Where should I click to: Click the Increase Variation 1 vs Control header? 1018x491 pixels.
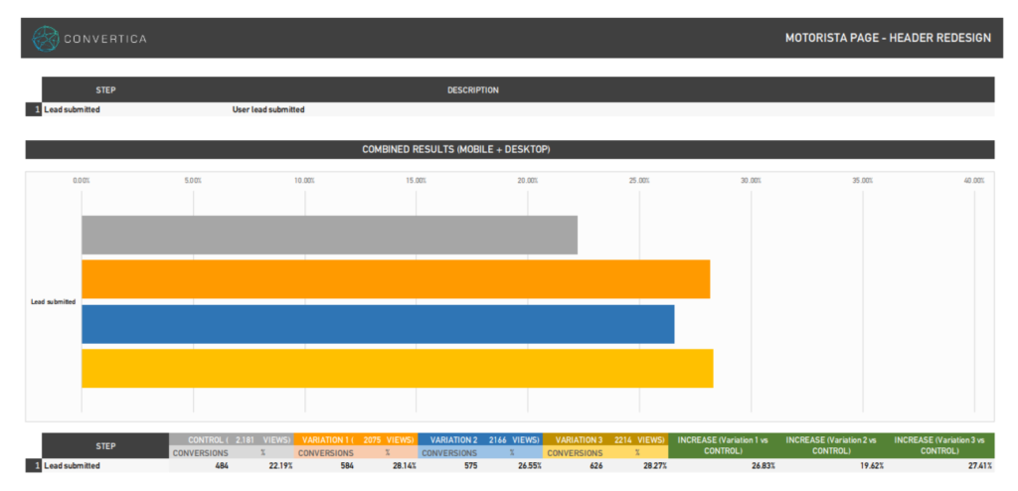click(723, 445)
